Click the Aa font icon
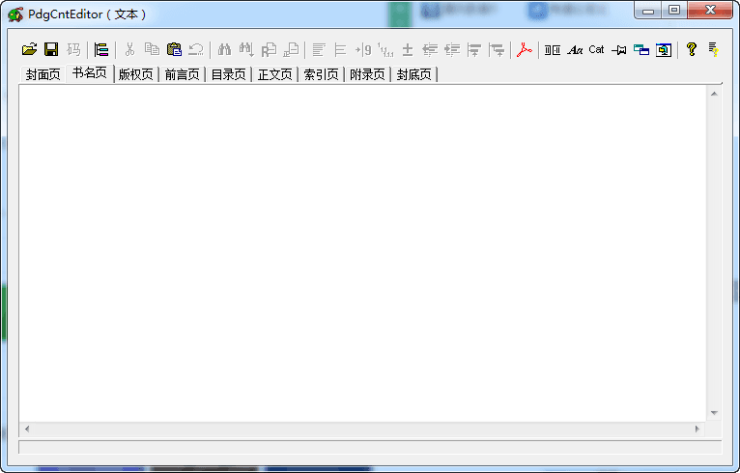 [x=575, y=49]
